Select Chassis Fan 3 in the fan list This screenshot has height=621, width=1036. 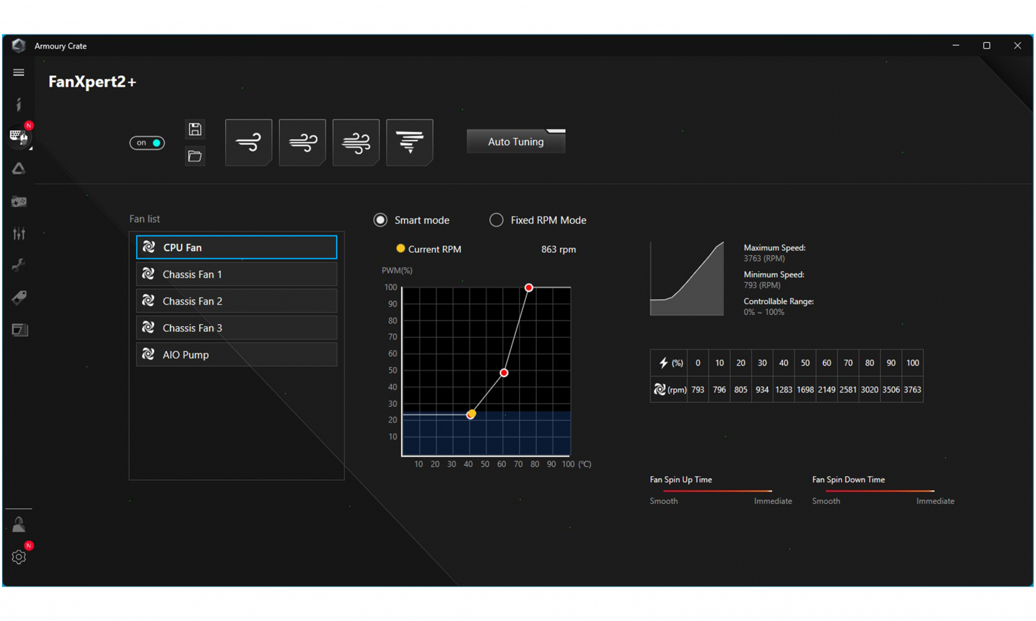[236, 328]
